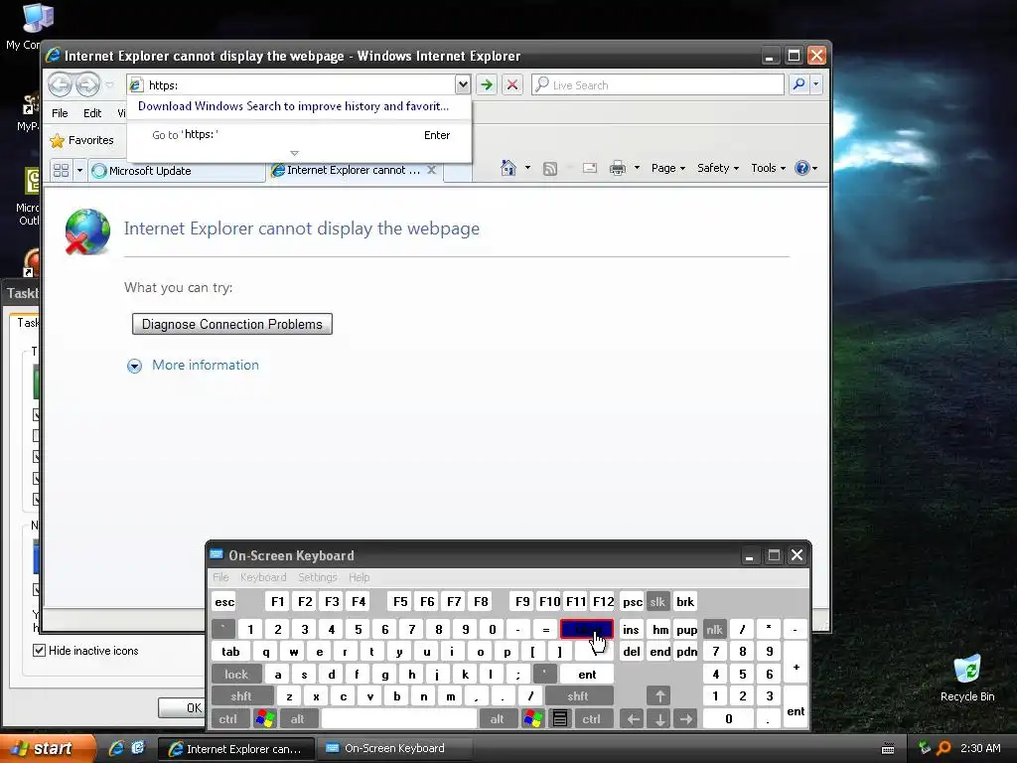This screenshot has width=1017, height=763.
Task: Click the tab key on On-Screen Keyboard
Action: pos(230,652)
